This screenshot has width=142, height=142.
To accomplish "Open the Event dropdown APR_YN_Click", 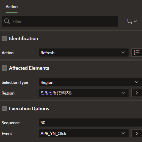I will (84, 133).
